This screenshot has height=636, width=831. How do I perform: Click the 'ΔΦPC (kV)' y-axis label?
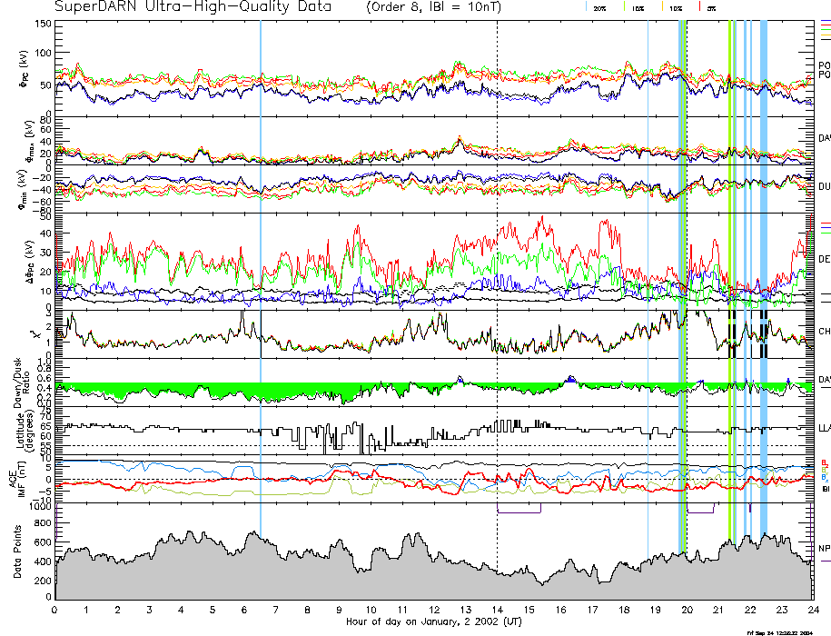click(x=30, y=262)
